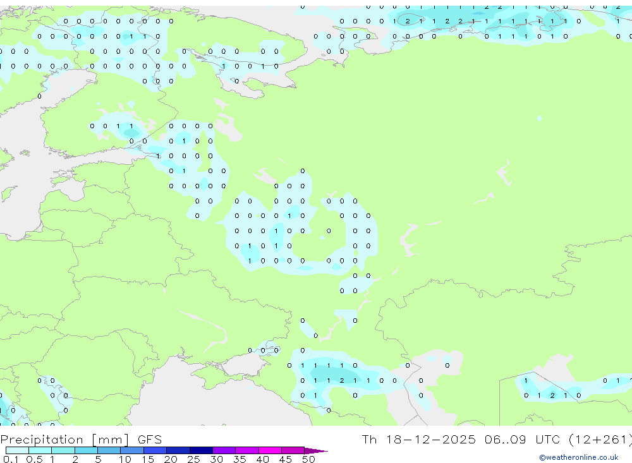Click the '0.1' legend scale label
Screen dimensions: 632x463
tap(11, 459)
